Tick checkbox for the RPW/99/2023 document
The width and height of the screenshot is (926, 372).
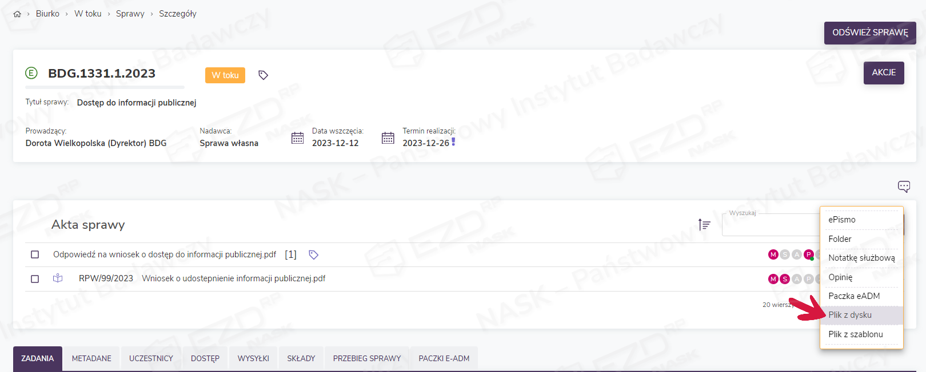pyautogui.click(x=35, y=279)
